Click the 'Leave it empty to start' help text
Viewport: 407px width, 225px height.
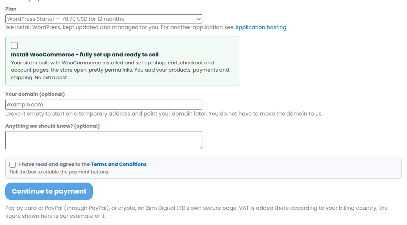coord(164,114)
